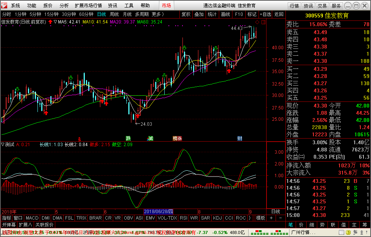Click the − zoom-out chart button
Screen dimensions: 371x237
[281, 218]
